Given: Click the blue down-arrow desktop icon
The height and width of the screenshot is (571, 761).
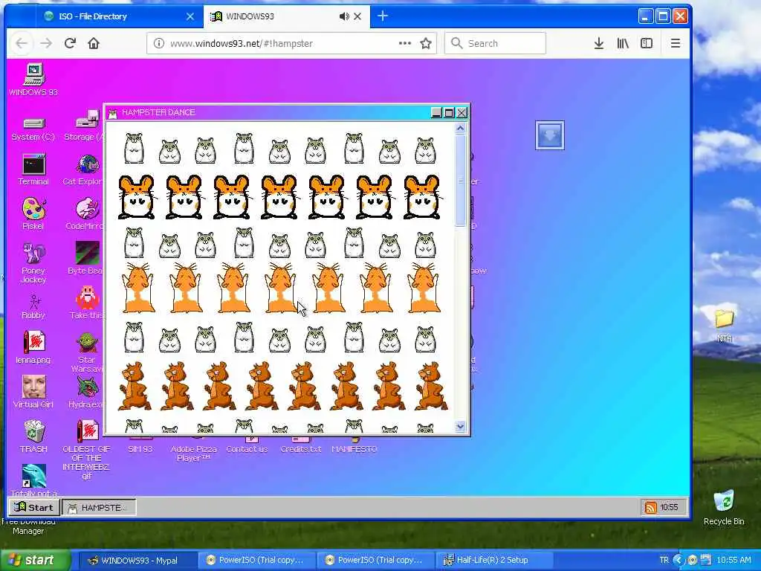Looking at the screenshot, I should [x=549, y=135].
